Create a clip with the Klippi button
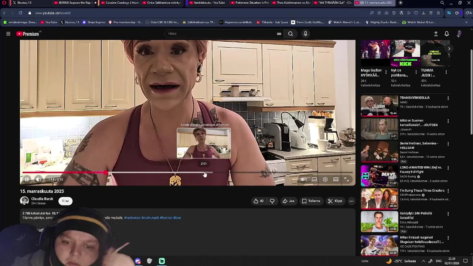The height and width of the screenshot is (266, 473). point(335,201)
